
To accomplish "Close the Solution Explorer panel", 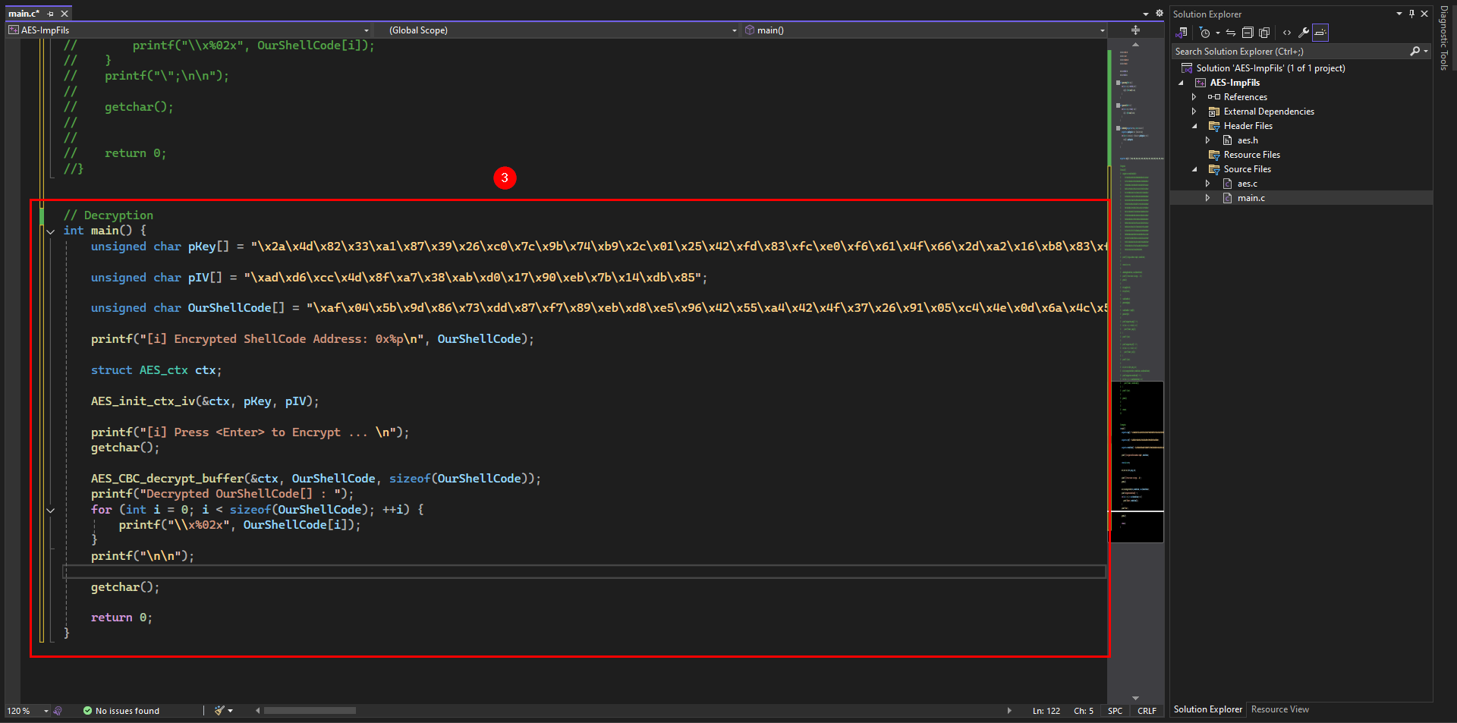I will point(1424,14).
